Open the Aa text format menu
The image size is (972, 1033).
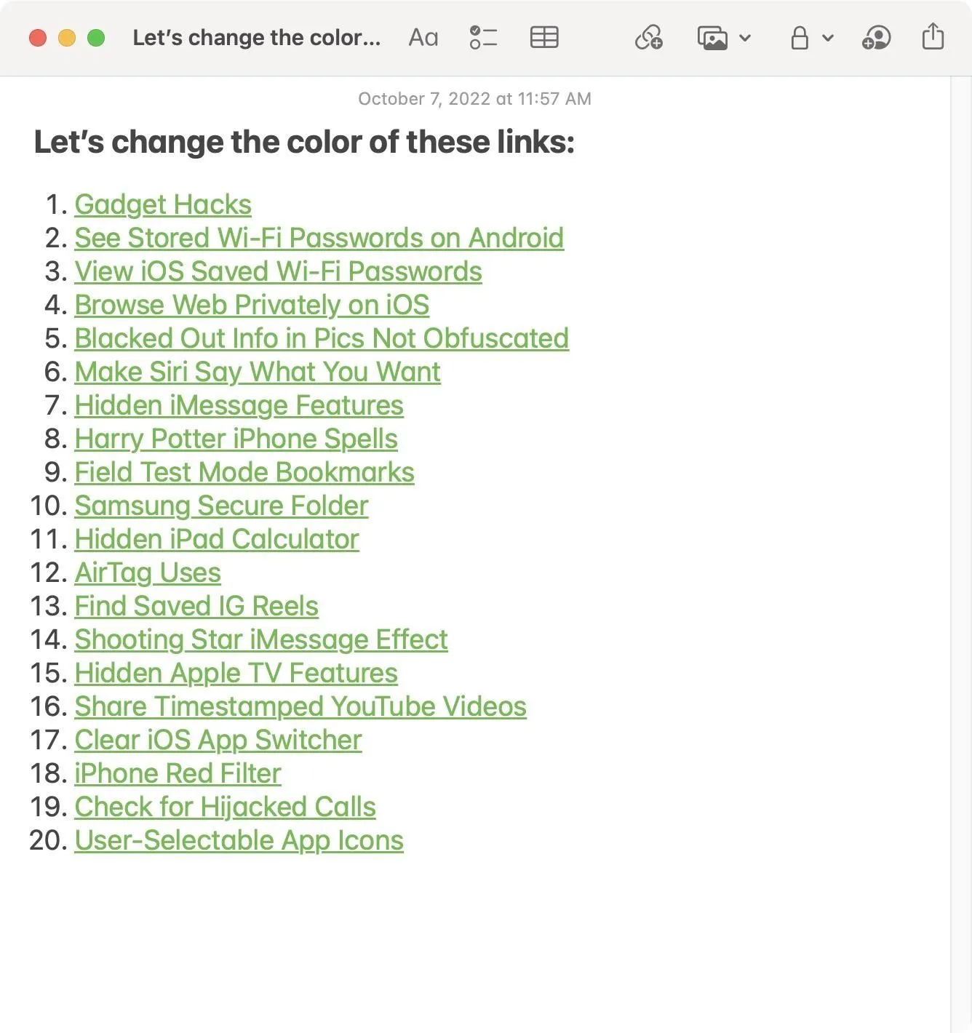(423, 38)
